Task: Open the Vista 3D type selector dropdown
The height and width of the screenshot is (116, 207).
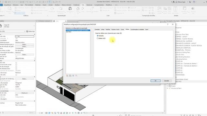Action: click(x=34, y=26)
